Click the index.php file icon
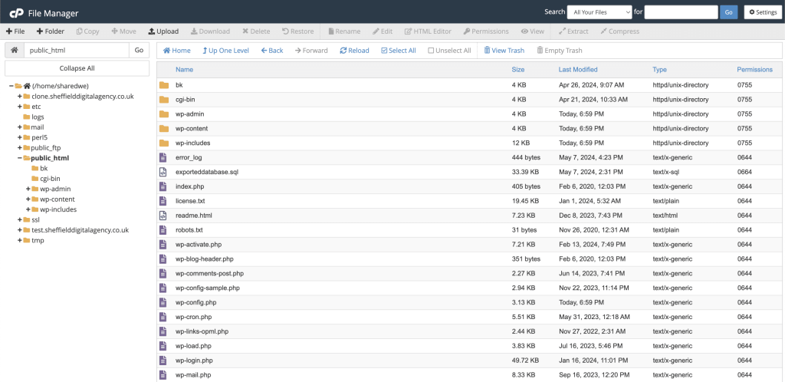Viewport: 785px width, 382px height. tap(163, 186)
